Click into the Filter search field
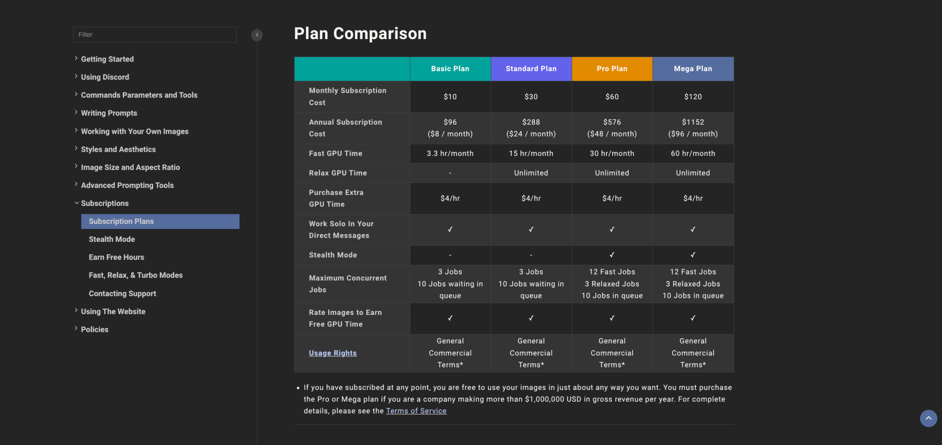942x445 pixels. [x=155, y=35]
